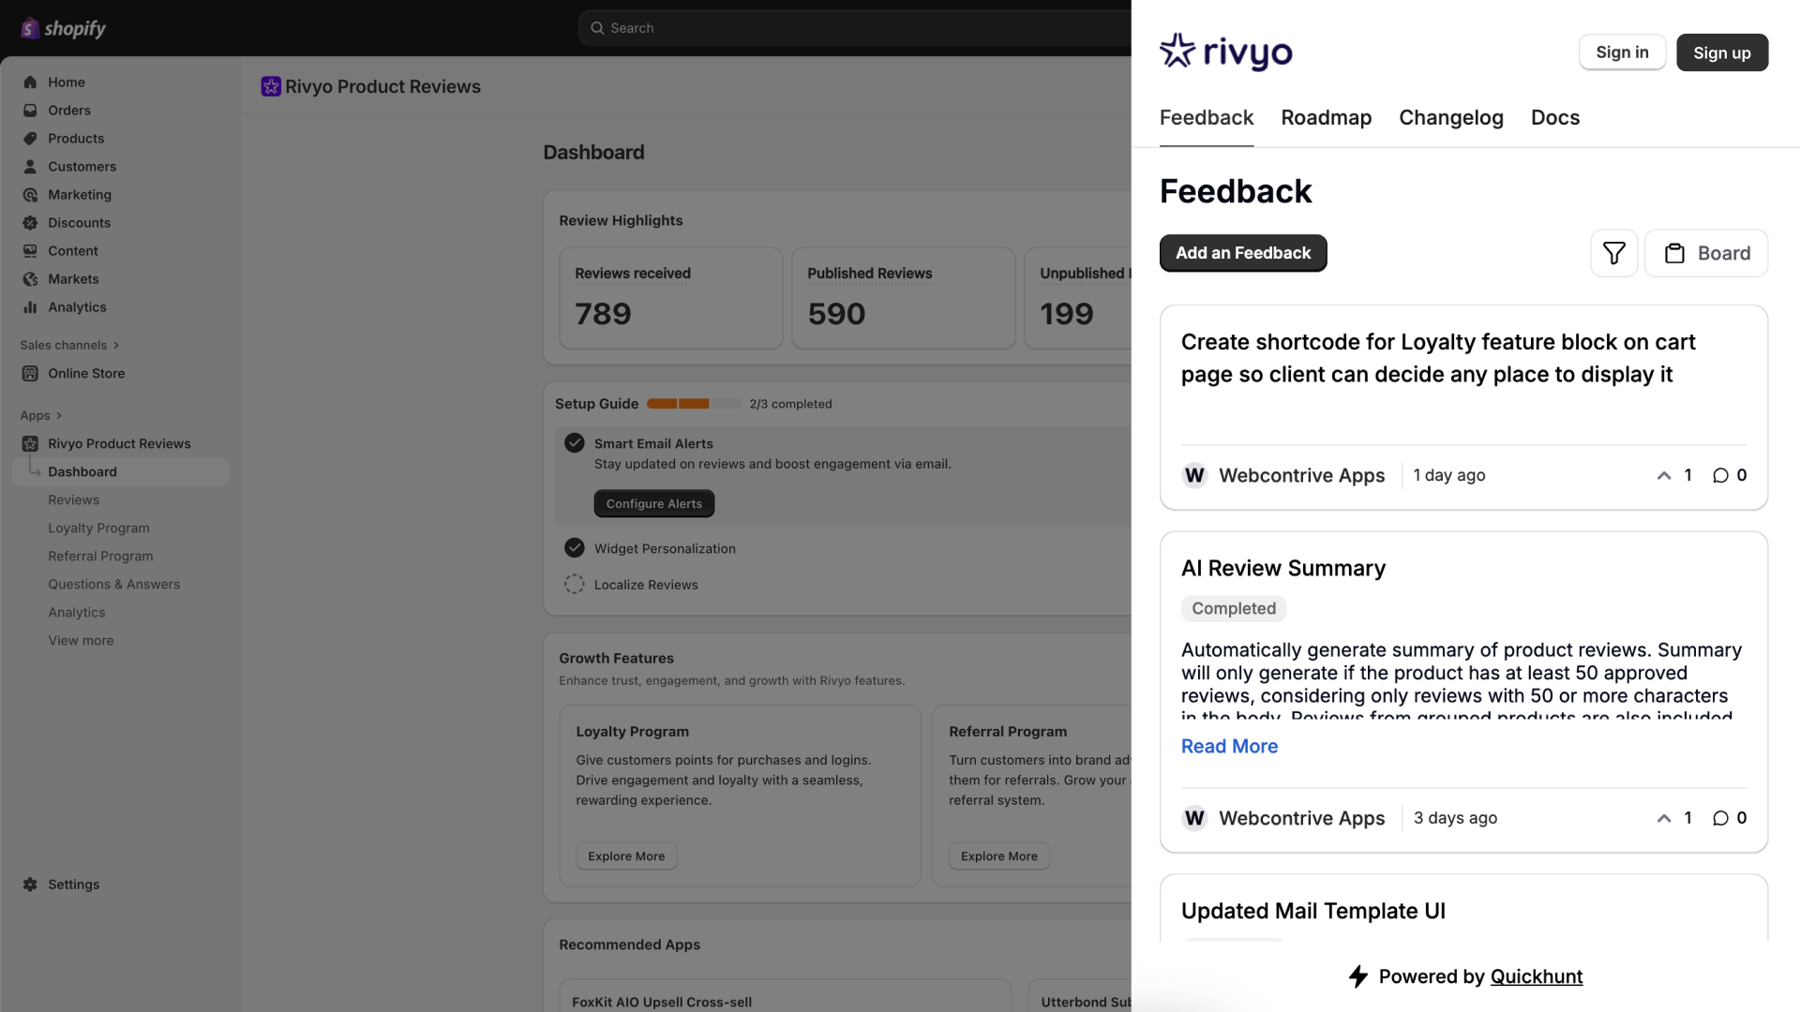Expand the Sales channels section
The image size is (1800, 1012).
pyautogui.click(x=69, y=345)
